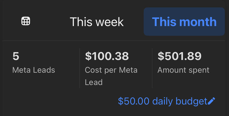The width and height of the screenshot is (229, 116).
Task: Click the $501.89 amount value
Action: tap(180, 56)
